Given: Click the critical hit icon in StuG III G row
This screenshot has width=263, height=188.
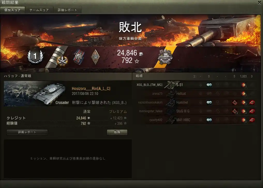Looking at the screenshot, I should (235, 111).
